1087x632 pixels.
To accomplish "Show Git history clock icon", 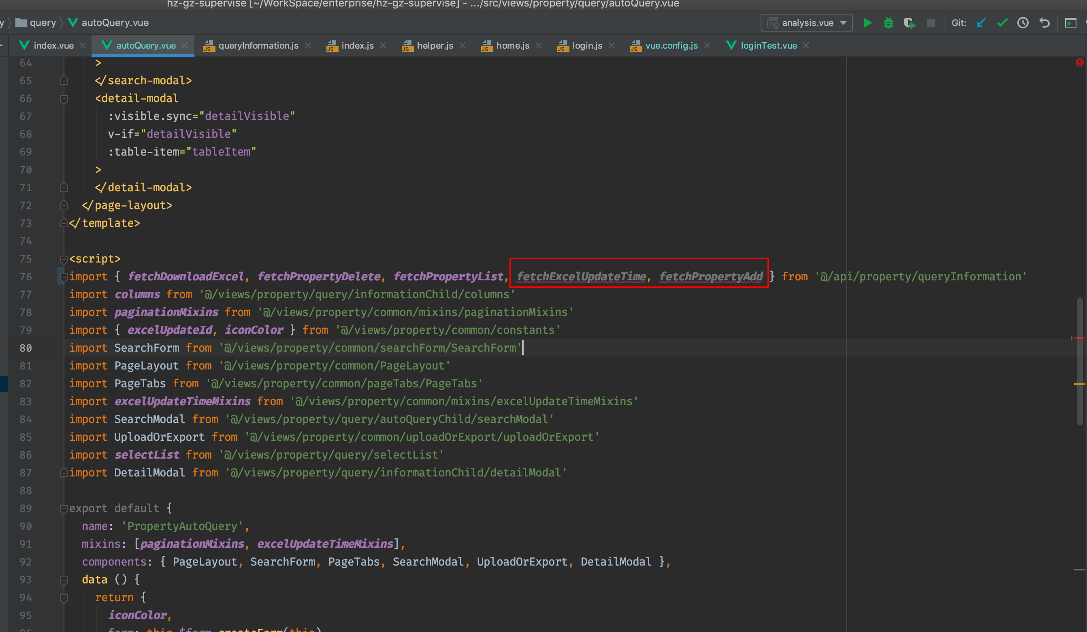I will 1023,23.
